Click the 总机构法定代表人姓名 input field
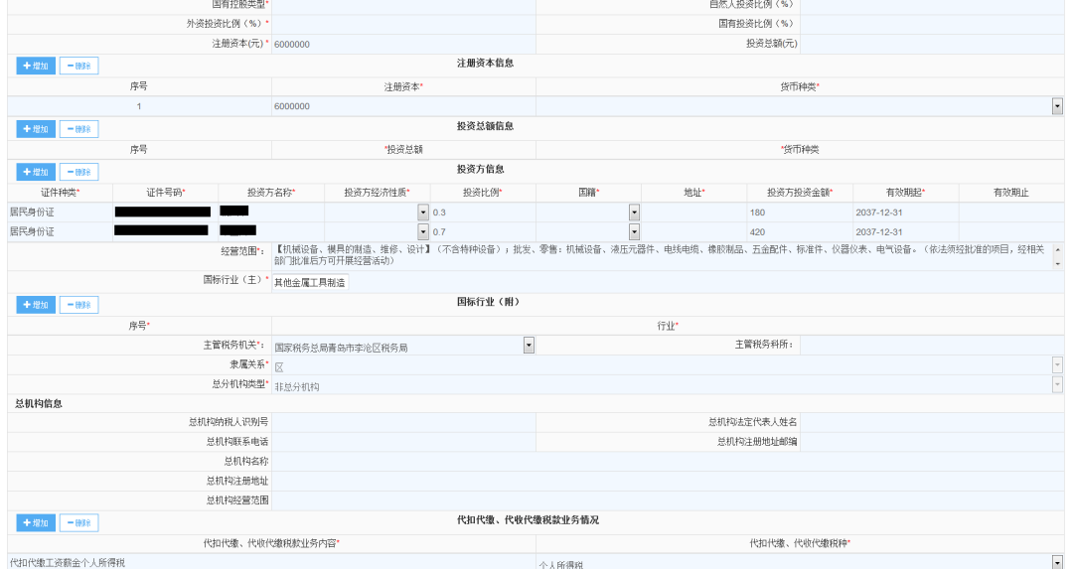This screenshot has width=1073, height=569. tap(932, 422)
